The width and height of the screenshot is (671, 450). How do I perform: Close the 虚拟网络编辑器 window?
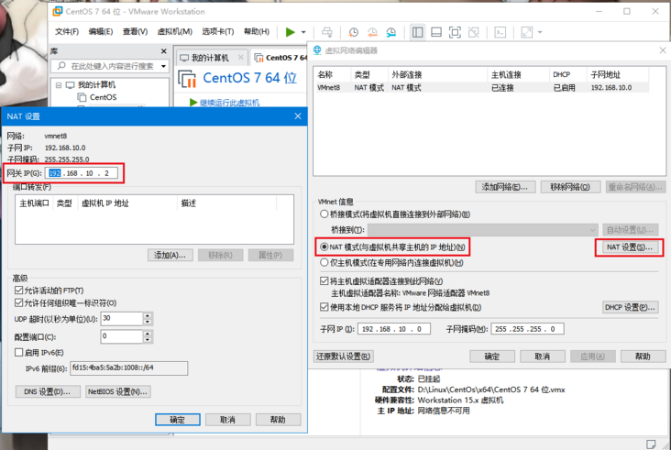(x=663, y=50)
